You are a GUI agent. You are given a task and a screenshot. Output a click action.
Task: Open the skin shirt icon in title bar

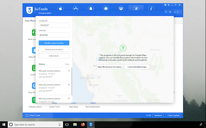point(165,5)
